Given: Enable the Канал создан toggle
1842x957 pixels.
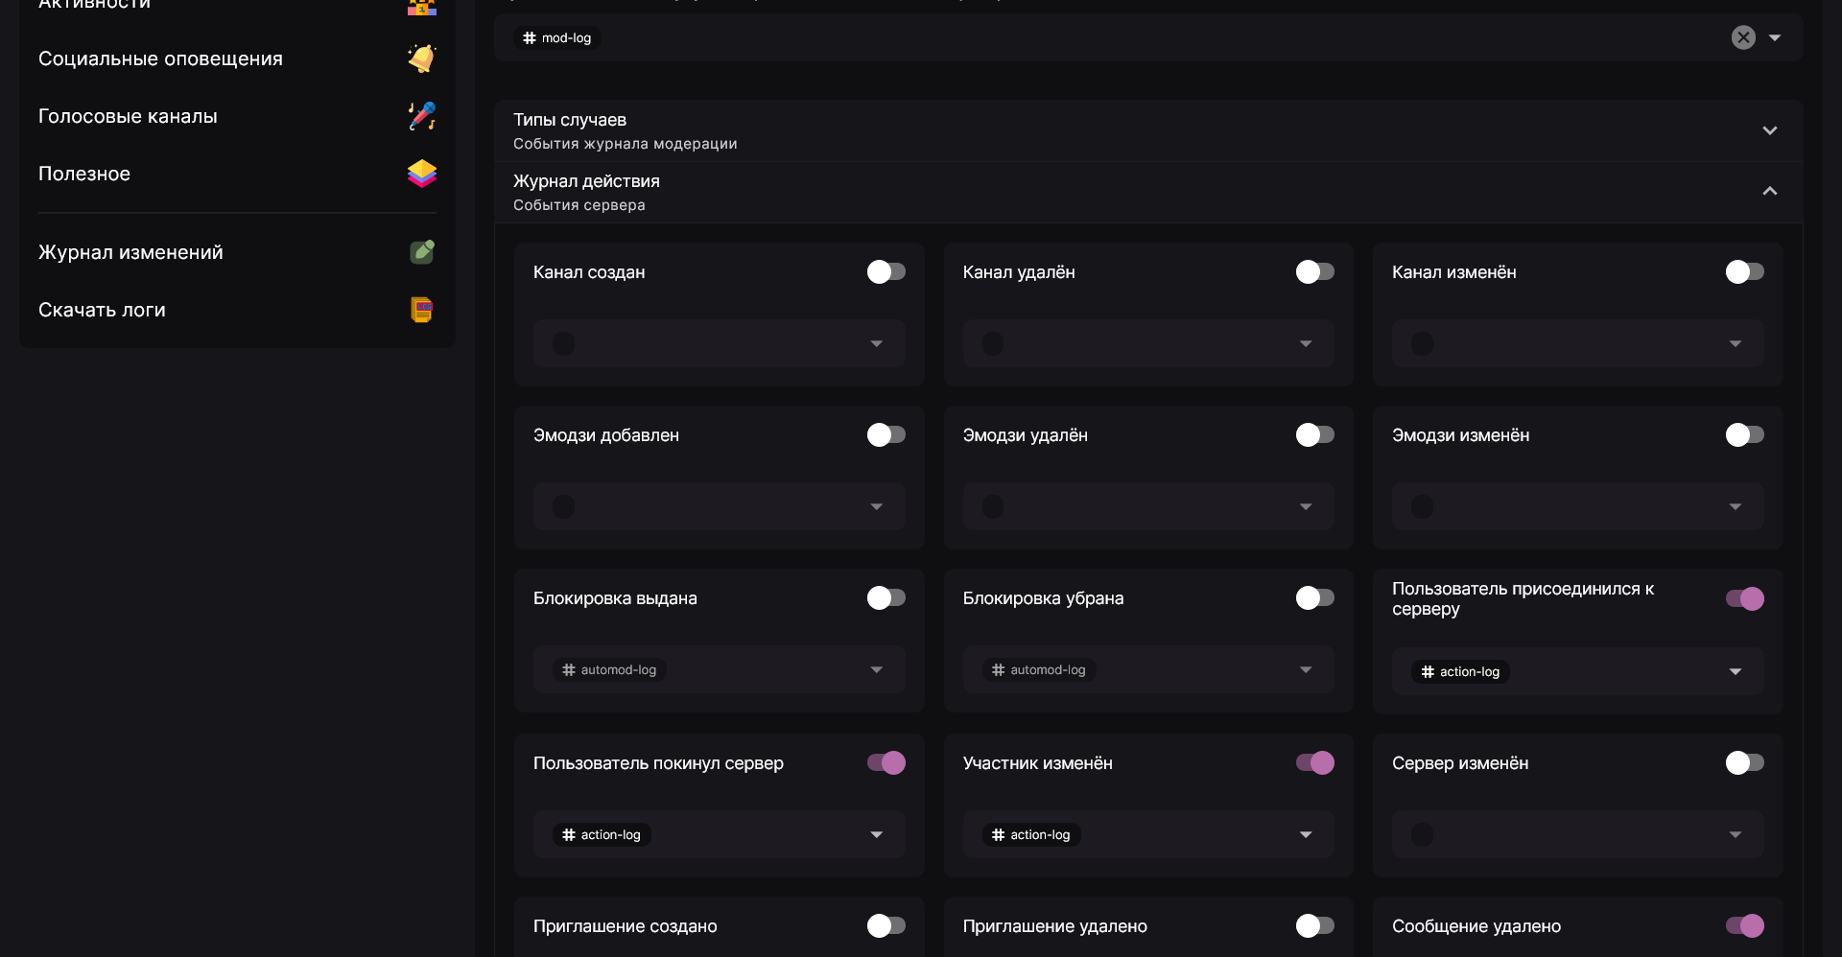Looking at the screenshot, I should 886,272.
